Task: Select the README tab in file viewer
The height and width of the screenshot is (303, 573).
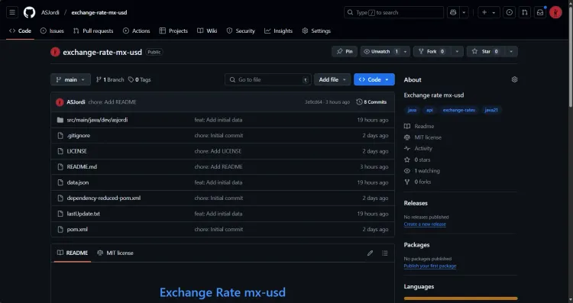Action: point(73,253)
